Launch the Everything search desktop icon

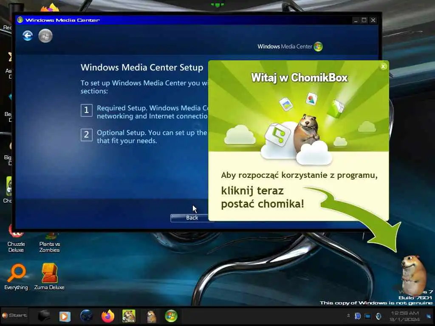coord(16,277)
